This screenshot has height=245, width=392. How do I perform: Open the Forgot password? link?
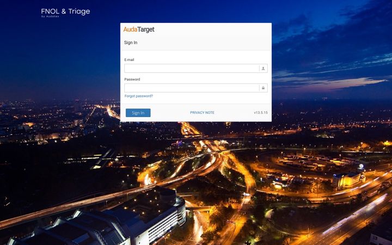coord(138,96)
